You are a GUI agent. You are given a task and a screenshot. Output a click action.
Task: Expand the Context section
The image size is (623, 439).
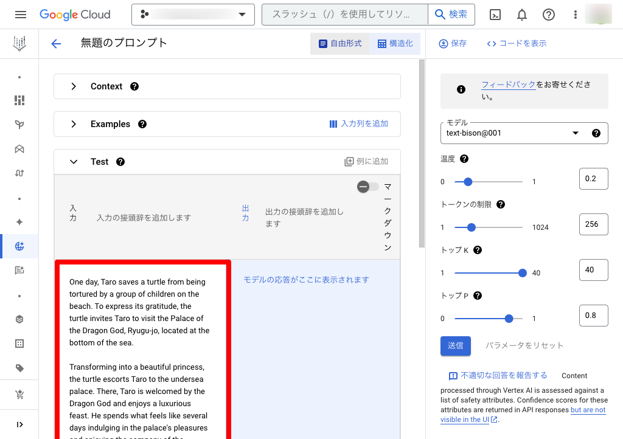[74, 86]
